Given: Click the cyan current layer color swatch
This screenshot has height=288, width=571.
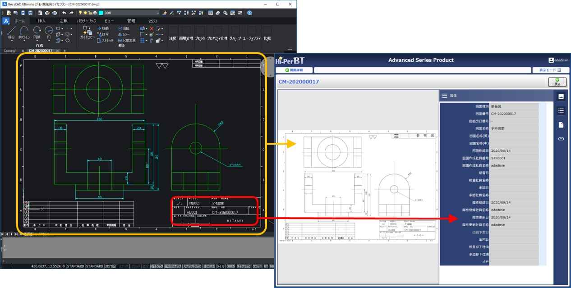Looking at the screenshot, I should pos(100,13).
